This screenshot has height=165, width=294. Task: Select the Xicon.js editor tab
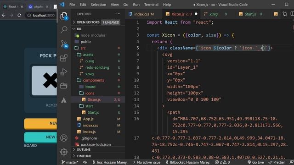pos(181,14)
